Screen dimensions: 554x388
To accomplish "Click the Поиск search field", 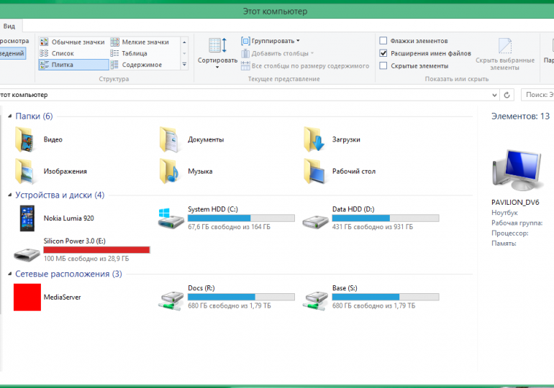I will tap(537, 95).
